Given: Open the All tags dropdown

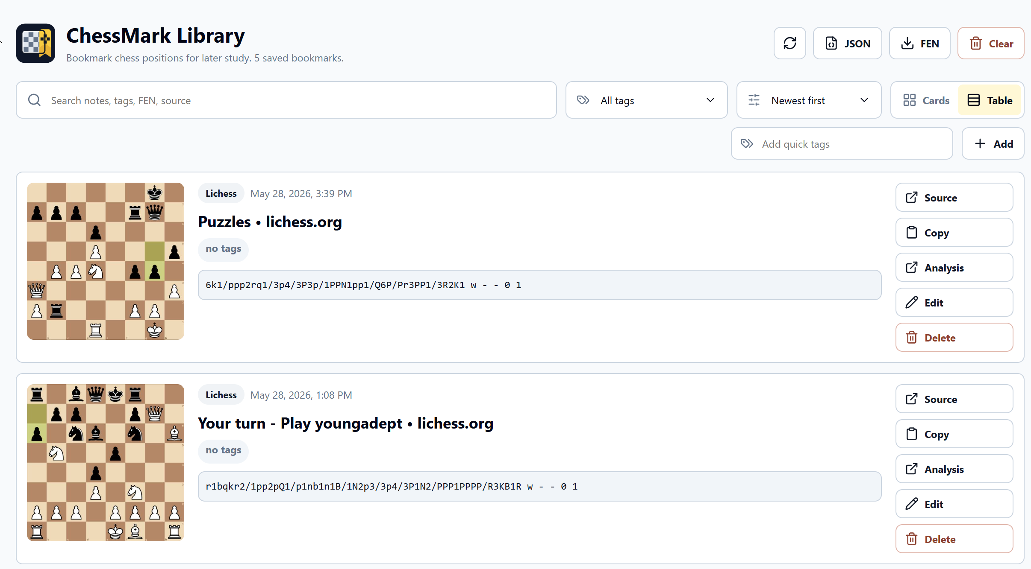Looking at the screenshot, I should coord(646,100).
